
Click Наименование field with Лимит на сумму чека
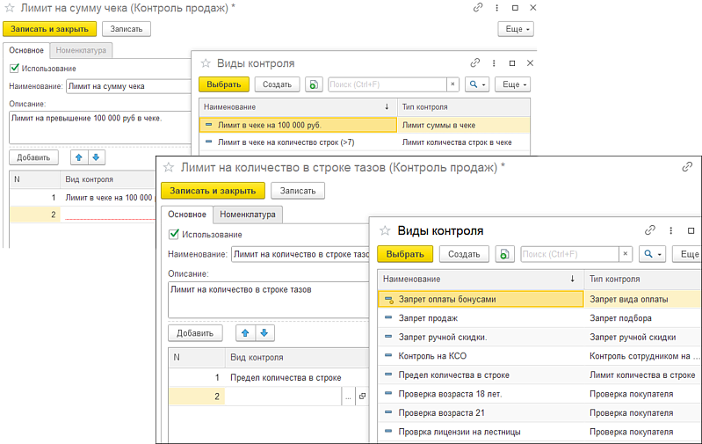129,86
